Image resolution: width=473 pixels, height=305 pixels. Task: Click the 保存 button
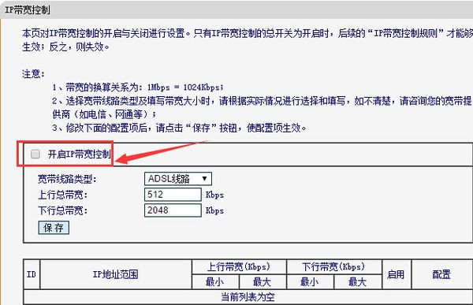[x=54, y=228]
